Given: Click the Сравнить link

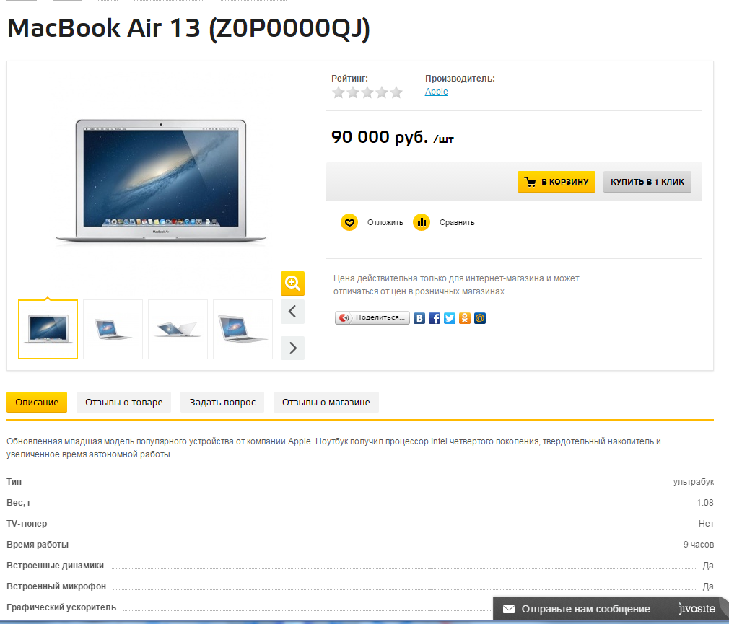Looking at the screenshot, I should [x=457, y=223].
